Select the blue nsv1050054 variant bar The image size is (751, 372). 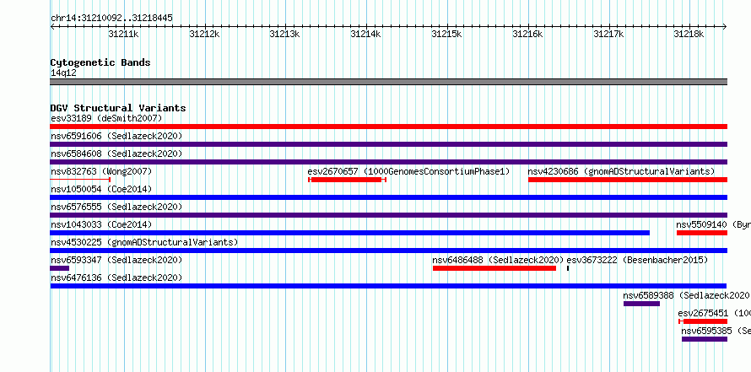388,197
